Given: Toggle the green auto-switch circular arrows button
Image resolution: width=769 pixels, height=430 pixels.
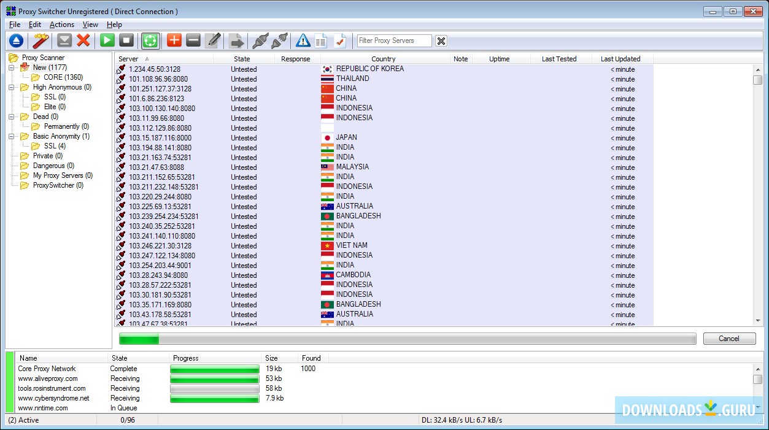Looking at the screenshot, I should 150,40.
